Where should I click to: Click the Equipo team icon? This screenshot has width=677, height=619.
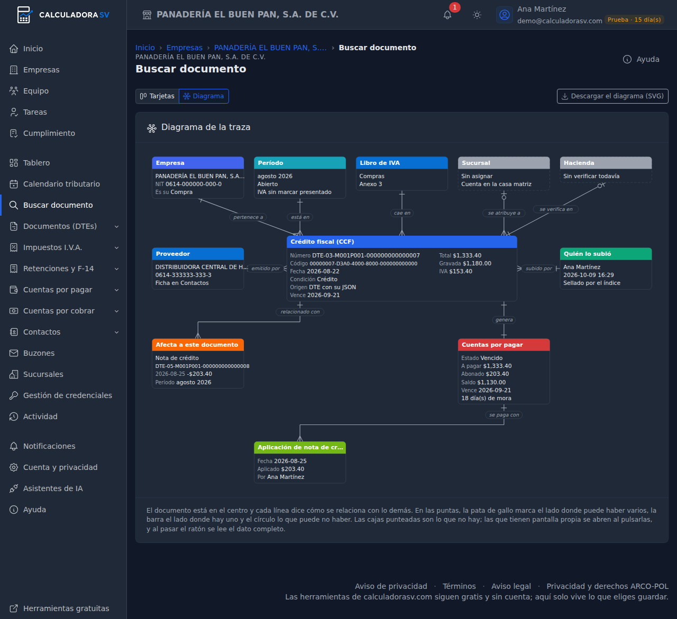point(14,91)
